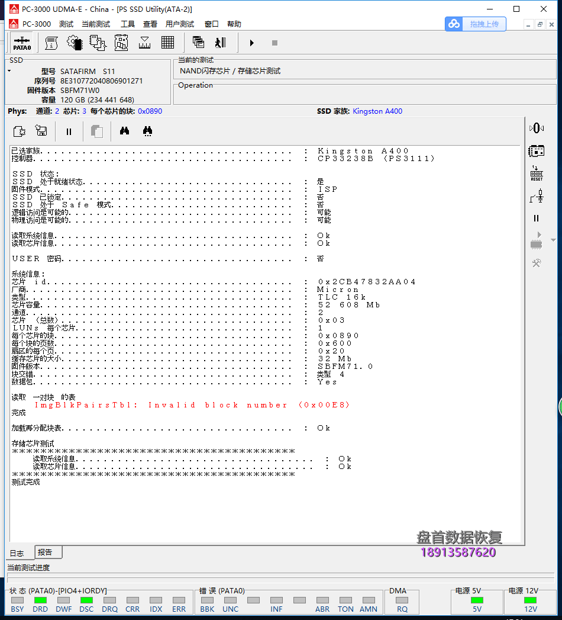This screenshot has width=562, height=620.
Task: Click the speaker zero icon in right sidebar
Action: tap(537, 128)
